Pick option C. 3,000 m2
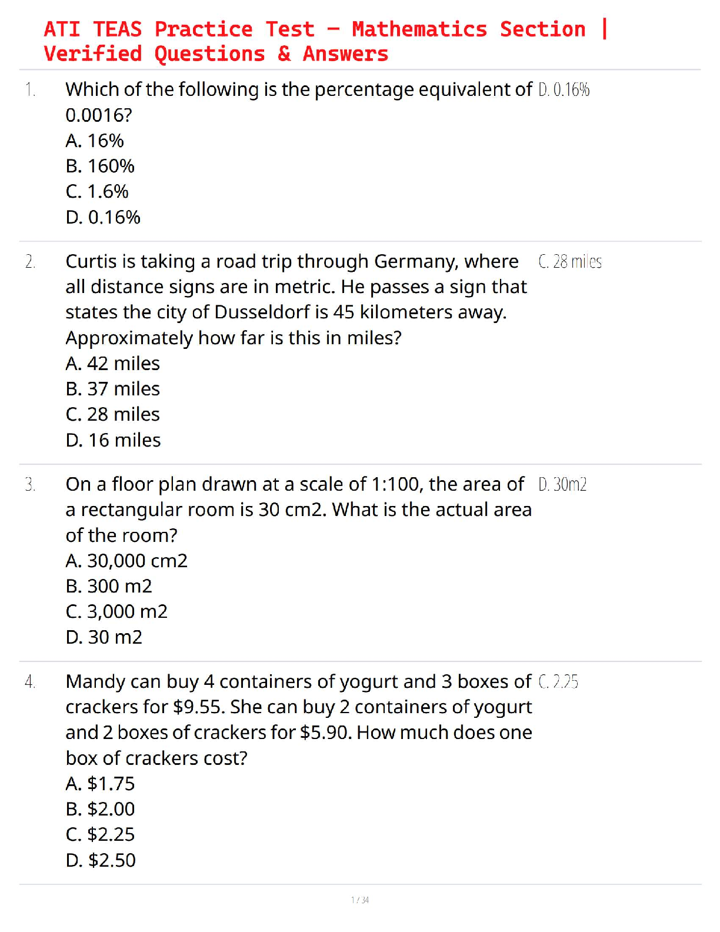The width and height of the screenshot is (720, 932). [x=116, y=611]
